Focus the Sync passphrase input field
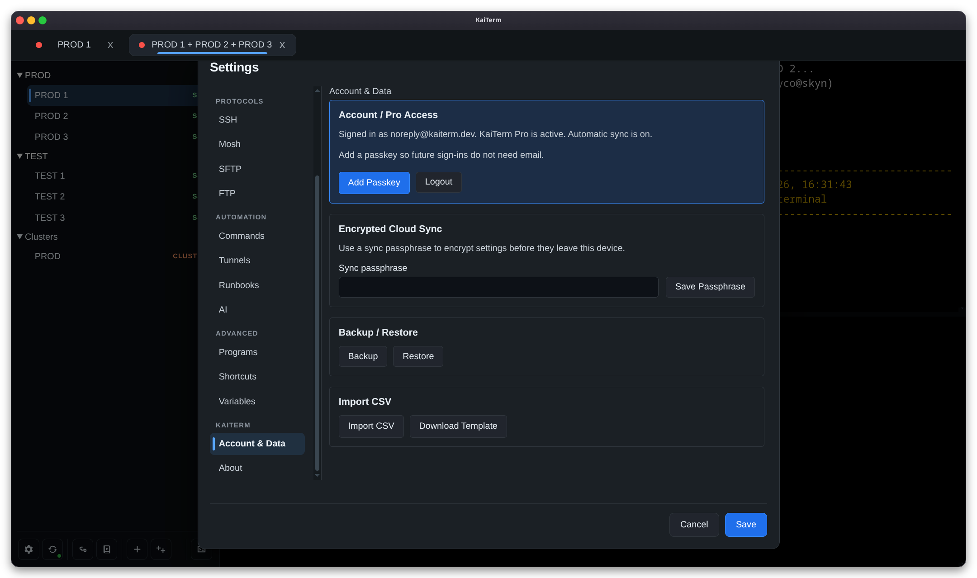Viewport: 977px width, 578px height. point(498,287)
